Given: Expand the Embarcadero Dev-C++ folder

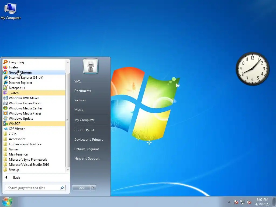Looking at the screenshot, I should pyautogui.click(x=34, y=144).
